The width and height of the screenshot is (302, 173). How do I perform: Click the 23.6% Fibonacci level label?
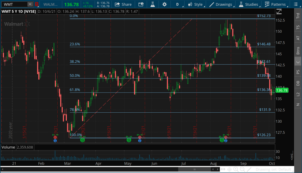(75, 44)
